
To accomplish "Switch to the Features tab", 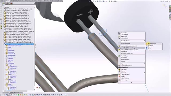I will pos(3,1).
